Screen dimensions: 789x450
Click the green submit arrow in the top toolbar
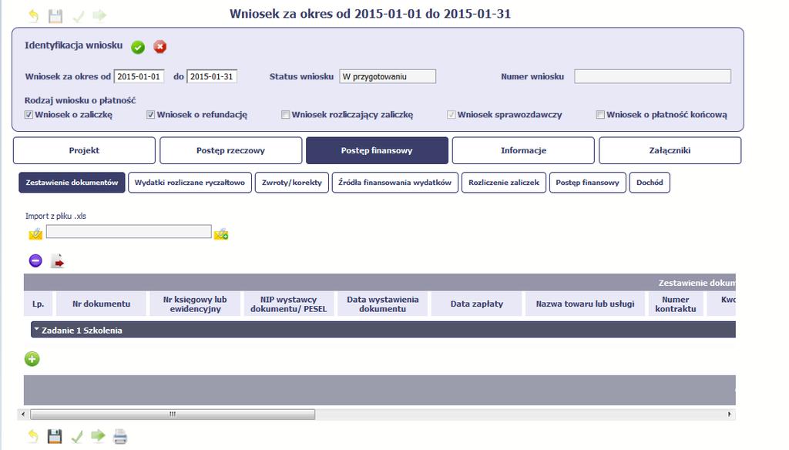click(99, 15)
